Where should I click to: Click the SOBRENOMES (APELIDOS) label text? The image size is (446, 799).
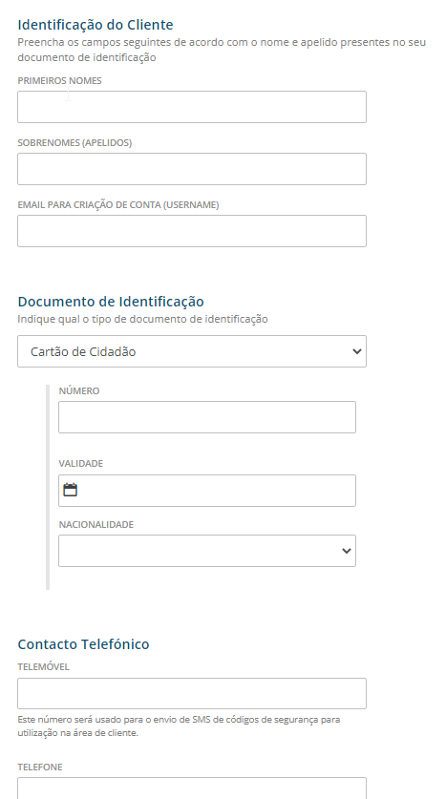click(74, 142)
